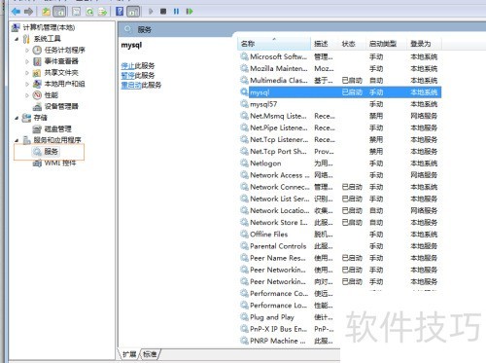The width and height of the screenshot is (486, 363).
Task: Click the 重启动 this service link
Action: pos(131,86)
